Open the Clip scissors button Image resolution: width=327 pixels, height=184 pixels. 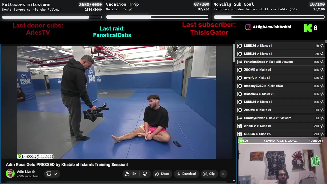coord(209,174)
